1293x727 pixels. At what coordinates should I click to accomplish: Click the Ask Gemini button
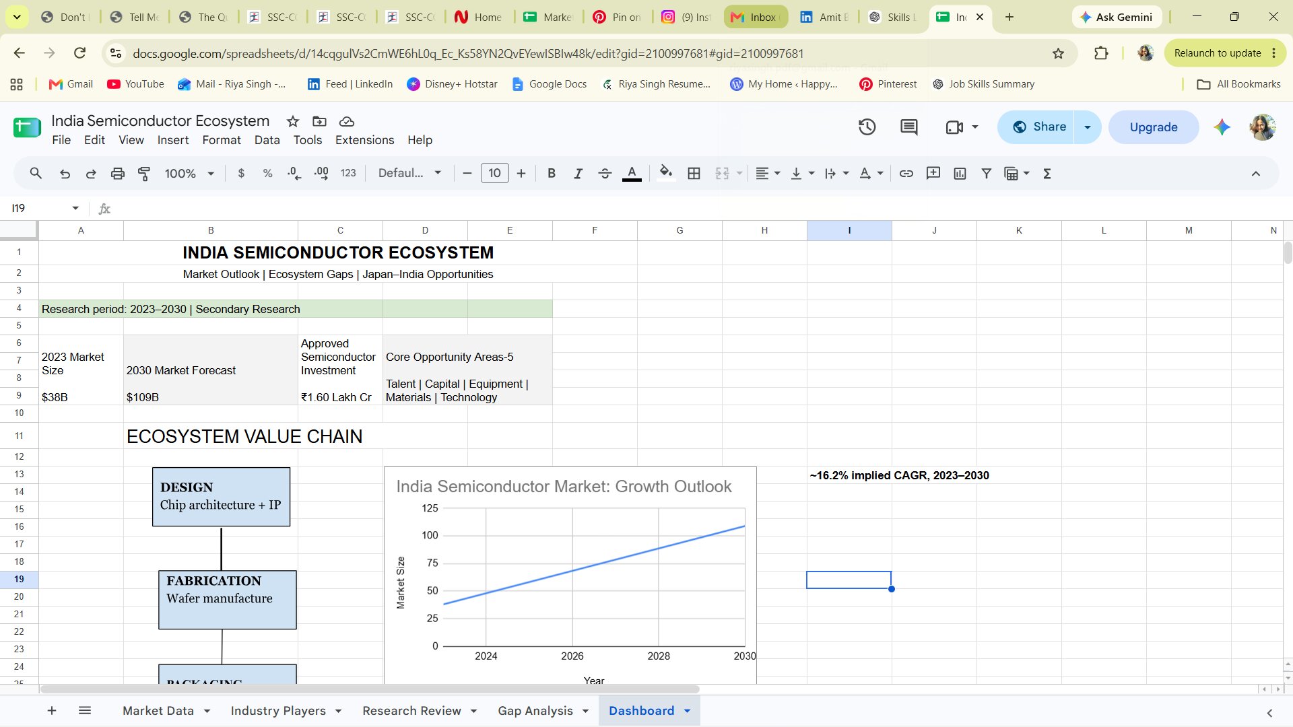tap(1117, 17)
